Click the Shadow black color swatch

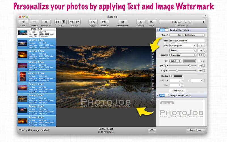(178, 76)
